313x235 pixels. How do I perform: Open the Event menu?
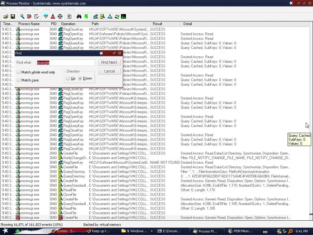tap(23, 9)
